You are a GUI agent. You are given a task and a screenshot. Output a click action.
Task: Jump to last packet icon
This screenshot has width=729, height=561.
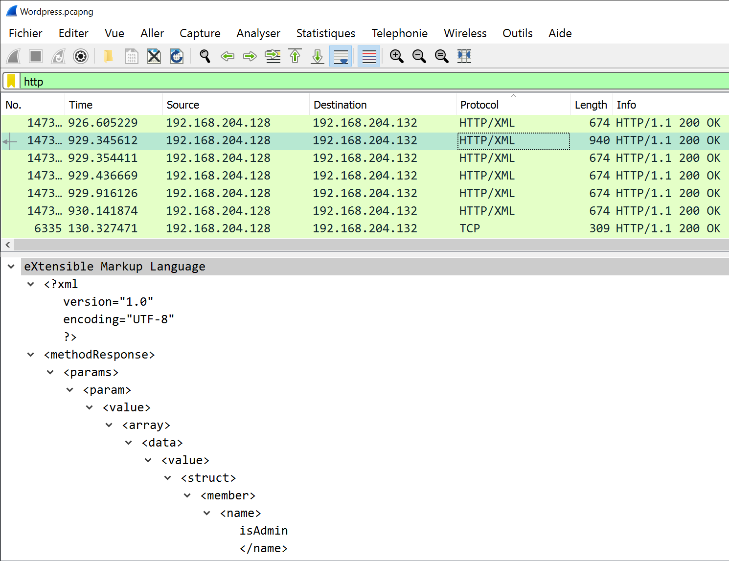(318, 56)
